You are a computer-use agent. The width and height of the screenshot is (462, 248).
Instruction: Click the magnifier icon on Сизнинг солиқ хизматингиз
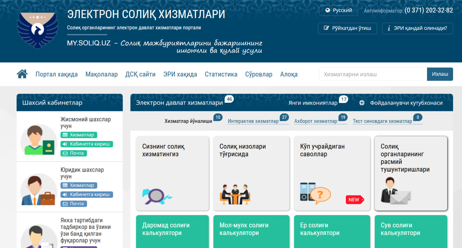click(157, 196)
